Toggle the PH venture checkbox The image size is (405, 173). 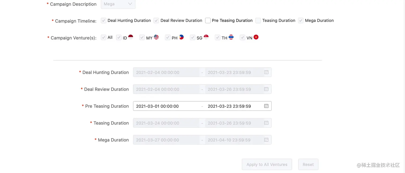coord(168,38)
